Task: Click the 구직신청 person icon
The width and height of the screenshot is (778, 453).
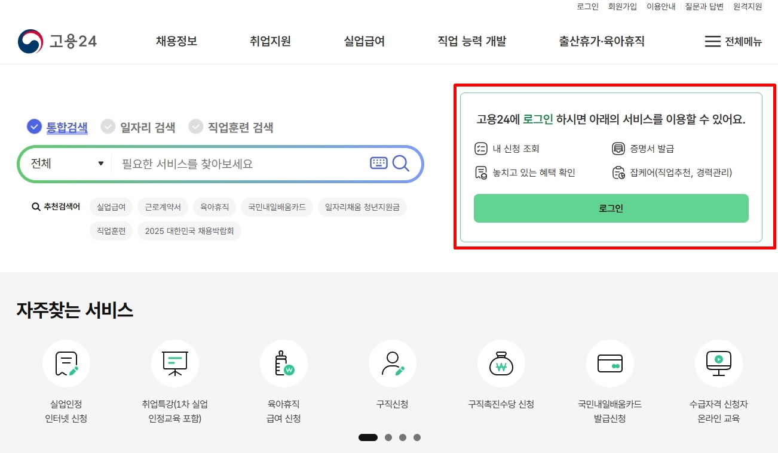Action: pyautogui.click(x=392, y=363)
